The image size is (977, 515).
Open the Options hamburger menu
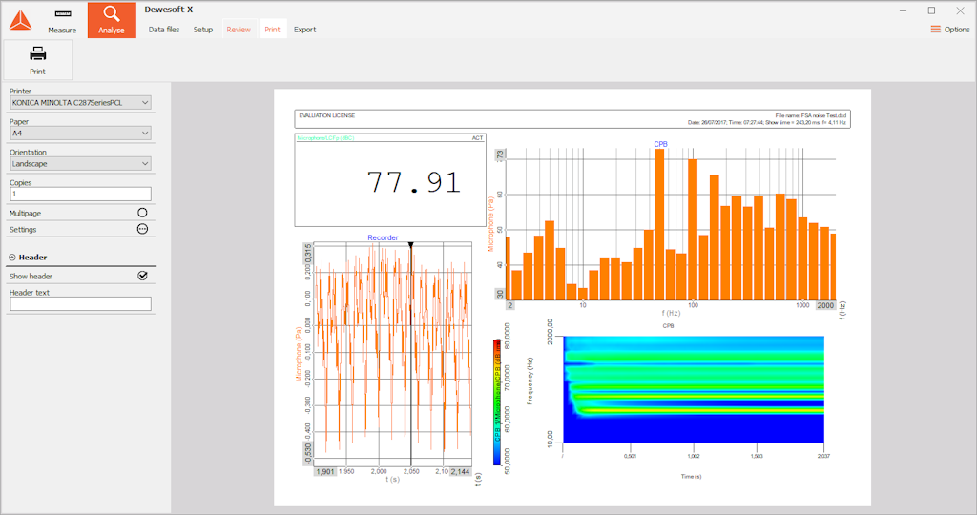(949, 30)
